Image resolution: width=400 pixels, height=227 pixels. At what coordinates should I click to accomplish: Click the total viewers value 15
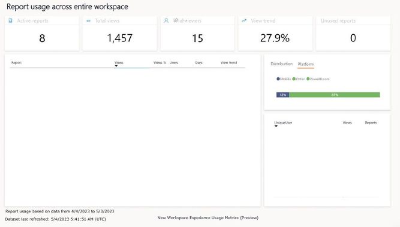point(197,38)
